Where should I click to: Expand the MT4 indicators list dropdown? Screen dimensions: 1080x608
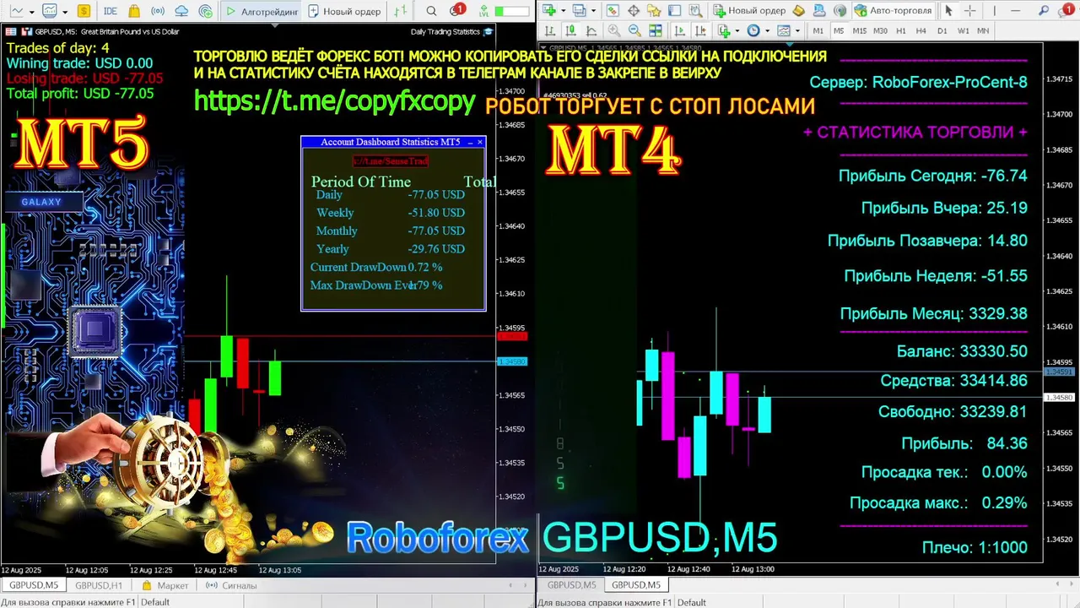click(x=737, y=30)
